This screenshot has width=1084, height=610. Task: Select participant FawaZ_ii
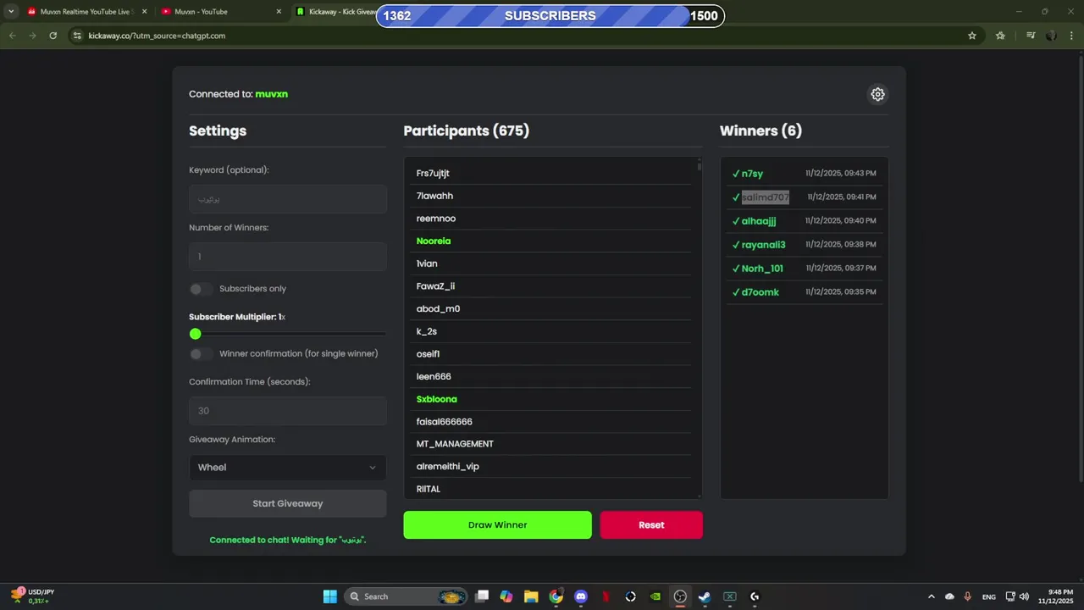click(435, 286)
